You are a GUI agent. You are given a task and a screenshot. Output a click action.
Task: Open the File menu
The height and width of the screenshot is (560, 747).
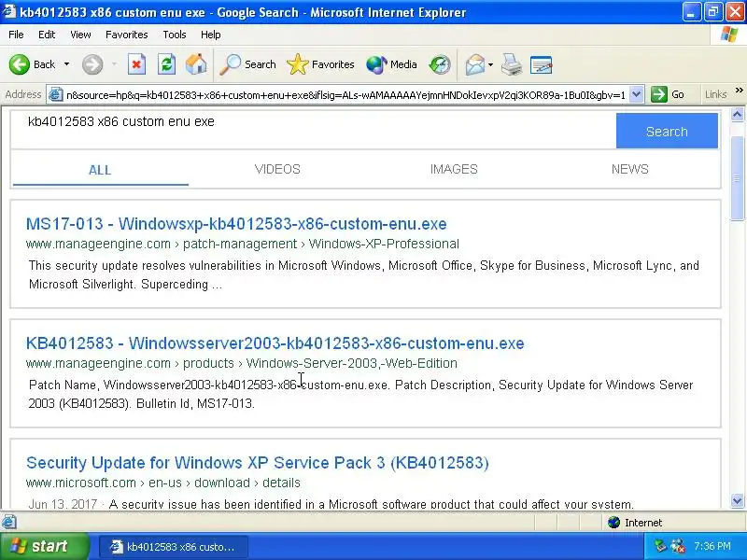[16, 35]
